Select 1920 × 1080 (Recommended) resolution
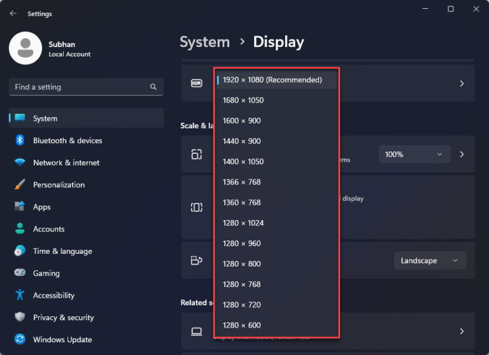This screenshot has width=489, height=355. [273, 80]
